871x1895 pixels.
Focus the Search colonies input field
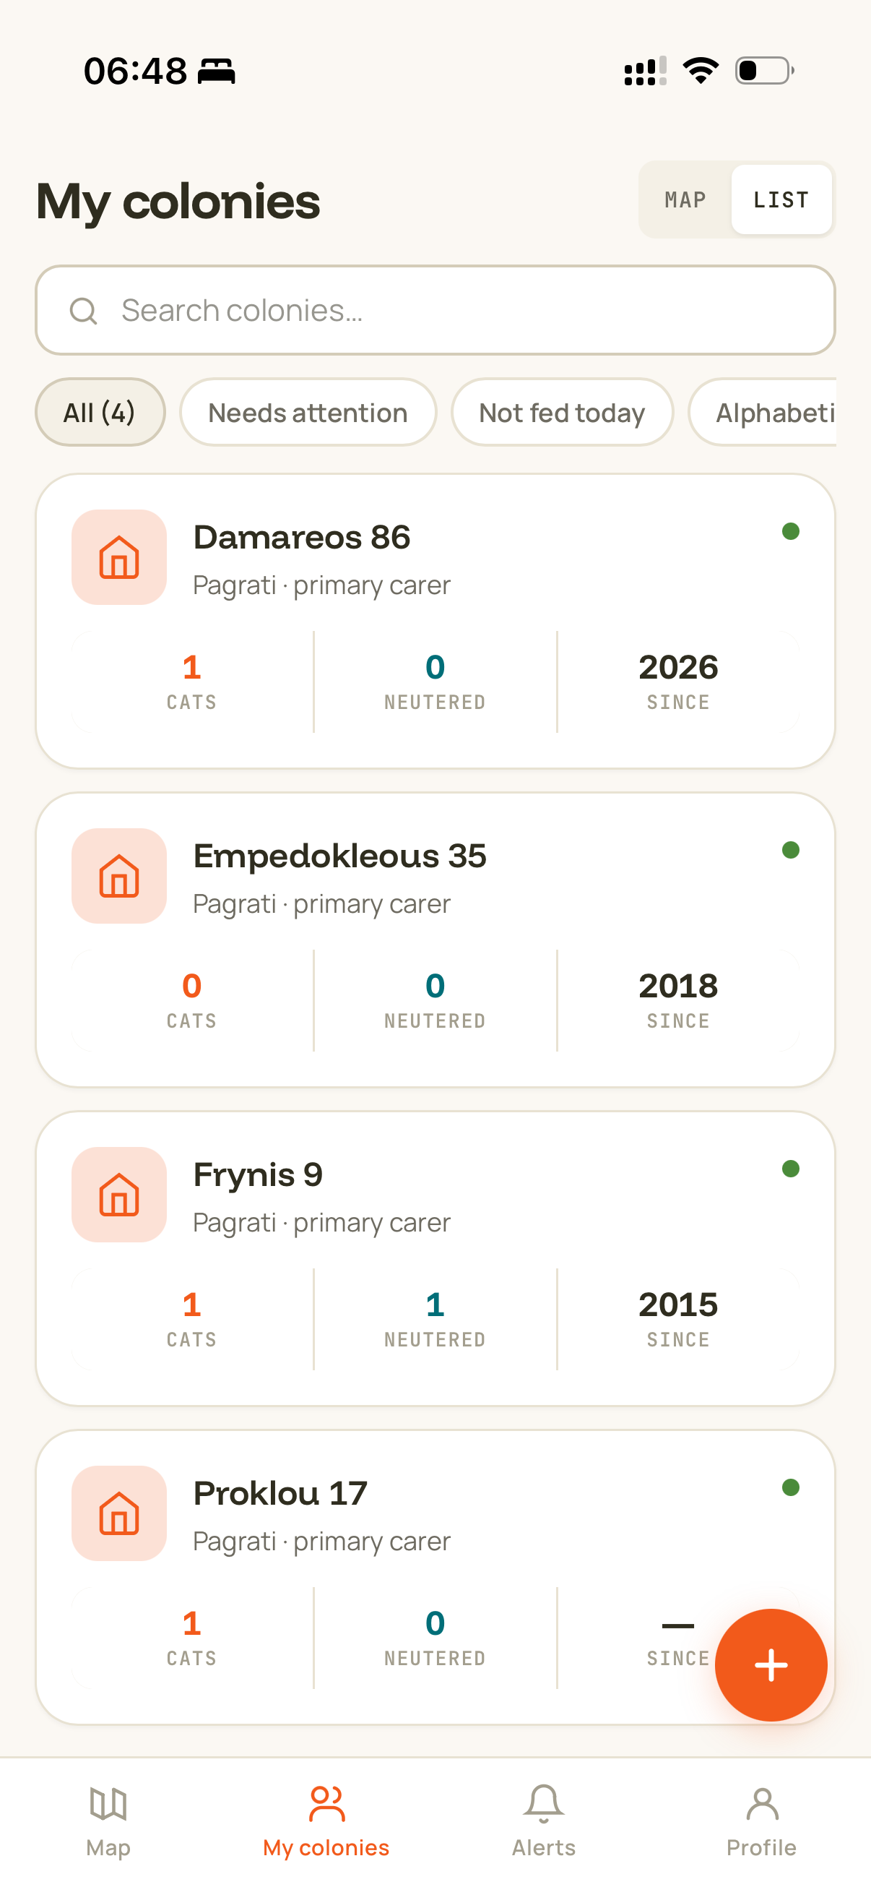[435, 311]
